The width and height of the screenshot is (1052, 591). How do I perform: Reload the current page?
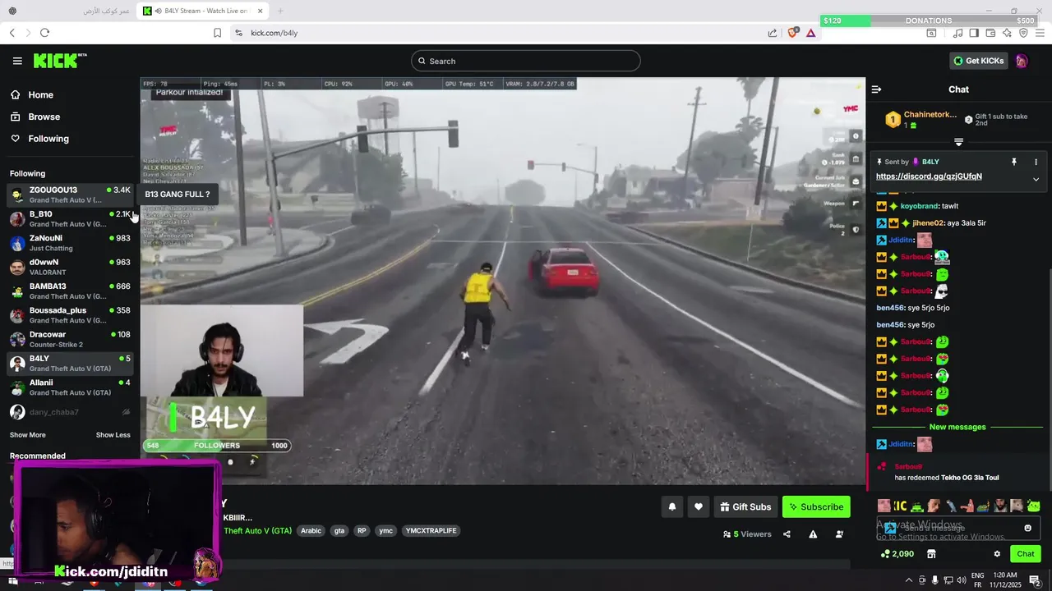pyautogui.click(x=44, y=33)
